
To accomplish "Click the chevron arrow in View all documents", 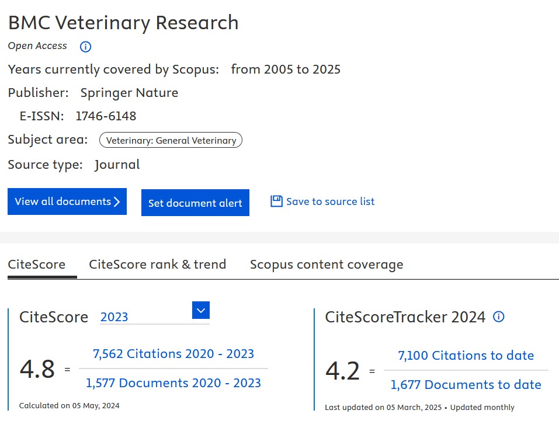I will click(117, 201).
